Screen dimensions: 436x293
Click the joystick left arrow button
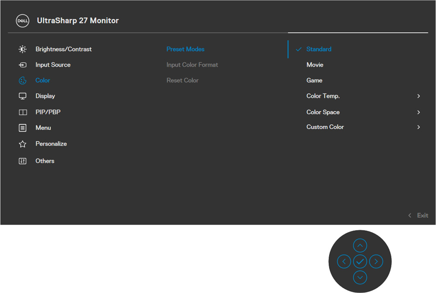pos(344,261)
